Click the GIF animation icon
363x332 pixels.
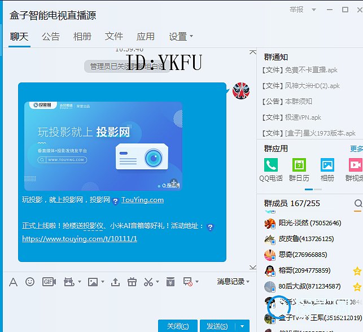[49, 282]
